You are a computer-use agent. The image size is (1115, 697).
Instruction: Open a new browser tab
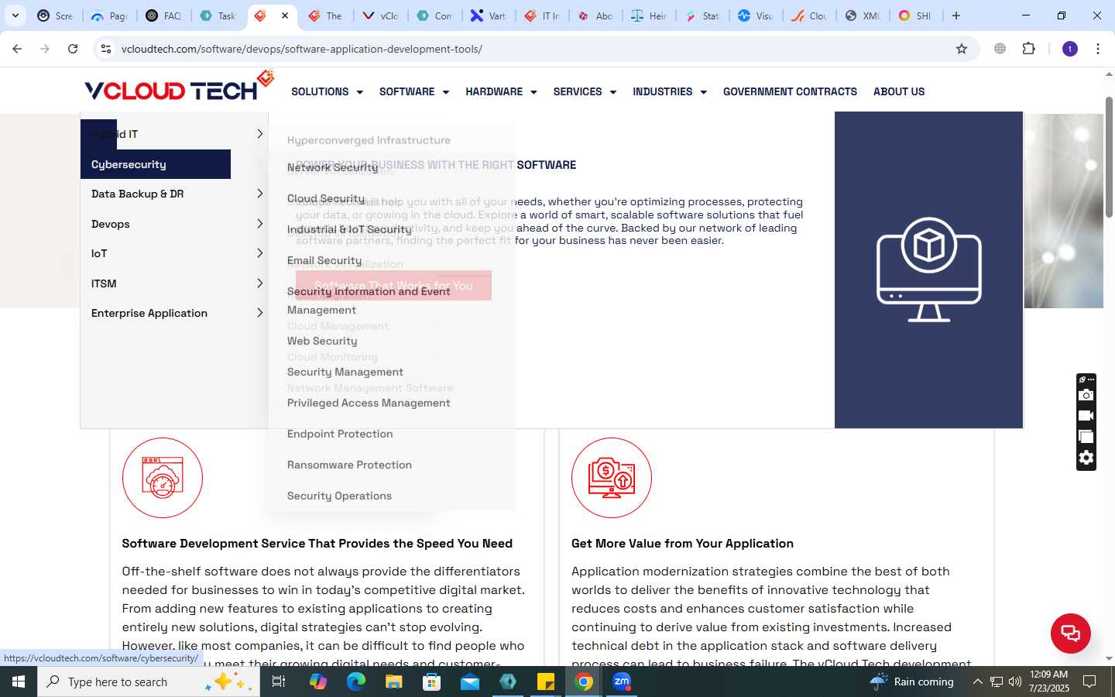[956, 15]
